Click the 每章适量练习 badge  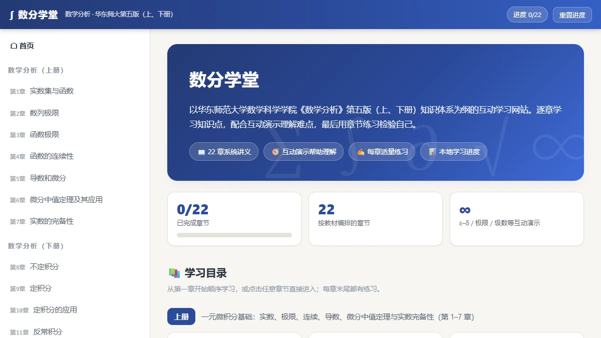point(382,152)
